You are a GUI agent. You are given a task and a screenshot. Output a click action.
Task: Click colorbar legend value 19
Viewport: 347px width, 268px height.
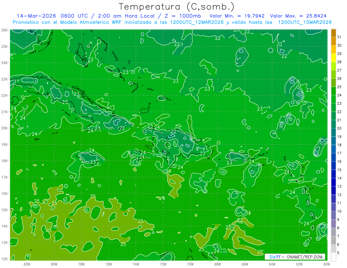[339, 137]
